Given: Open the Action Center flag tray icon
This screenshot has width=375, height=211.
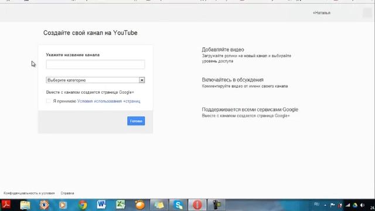Looking at the screenshot, I should [x=332, y=205].
